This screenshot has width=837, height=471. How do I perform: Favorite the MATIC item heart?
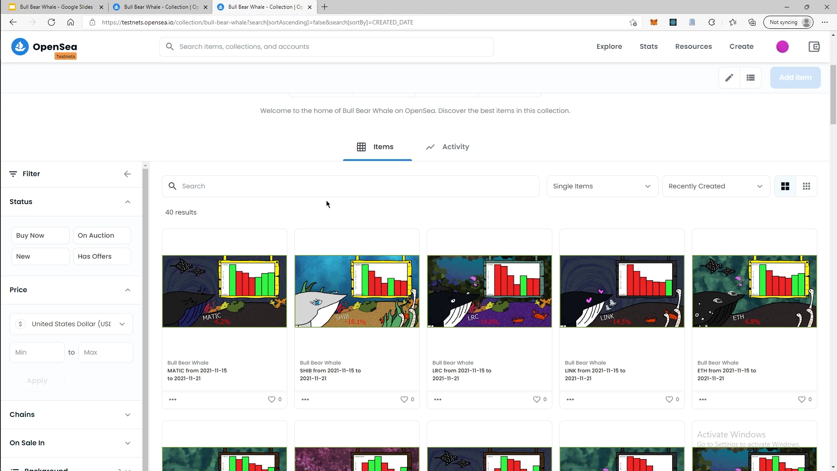[272, 399]
